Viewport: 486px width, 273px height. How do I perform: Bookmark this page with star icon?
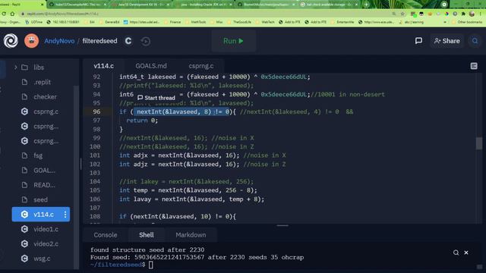click(402, 14)
